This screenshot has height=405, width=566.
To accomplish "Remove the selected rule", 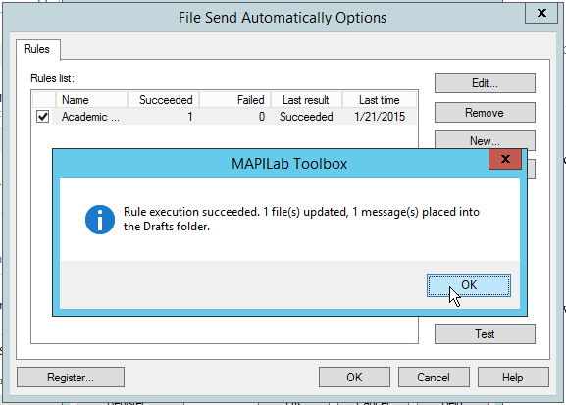I will pyautogui.click(x=485, y=113).
